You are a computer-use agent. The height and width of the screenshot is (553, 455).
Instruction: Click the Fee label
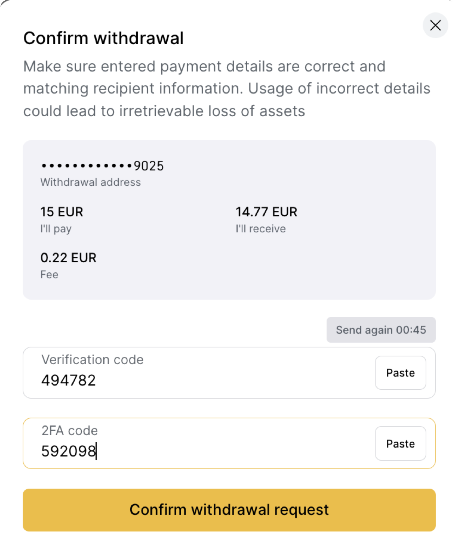49,275
